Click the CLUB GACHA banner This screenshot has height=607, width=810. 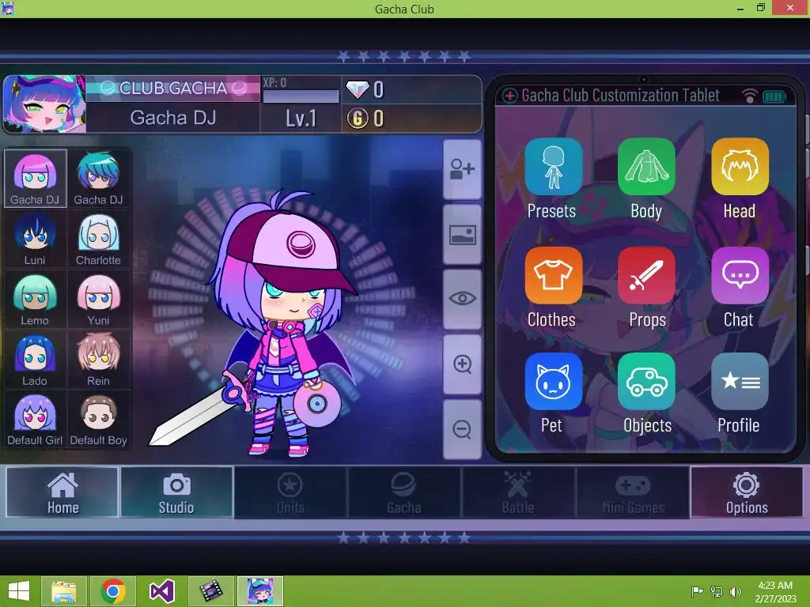pyautogui.click(x=173, y=89)
